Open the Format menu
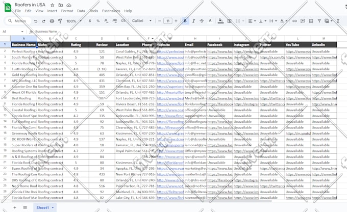 click(x=67, y=11)
